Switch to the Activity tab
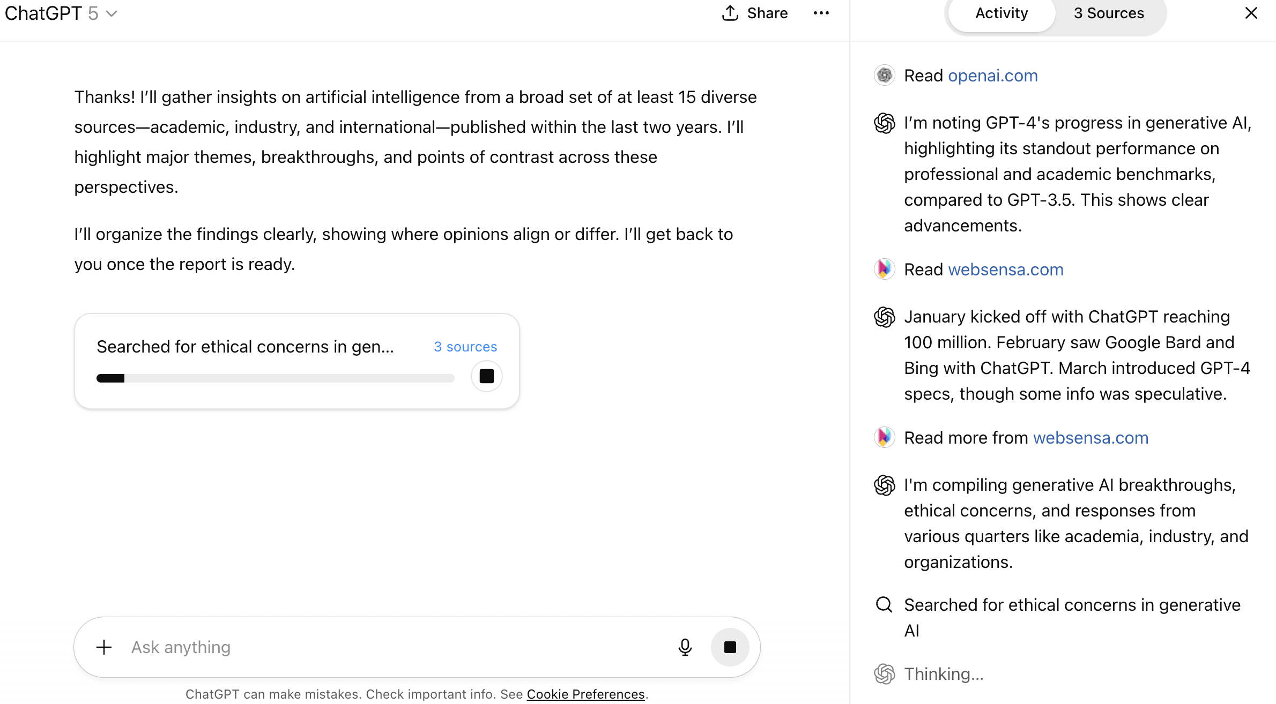Screen dimensions: 1276x704 (x=1001, y=13)
